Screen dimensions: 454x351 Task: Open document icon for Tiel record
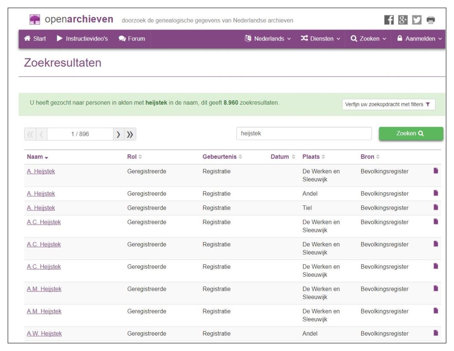click(x=436, y=208)
